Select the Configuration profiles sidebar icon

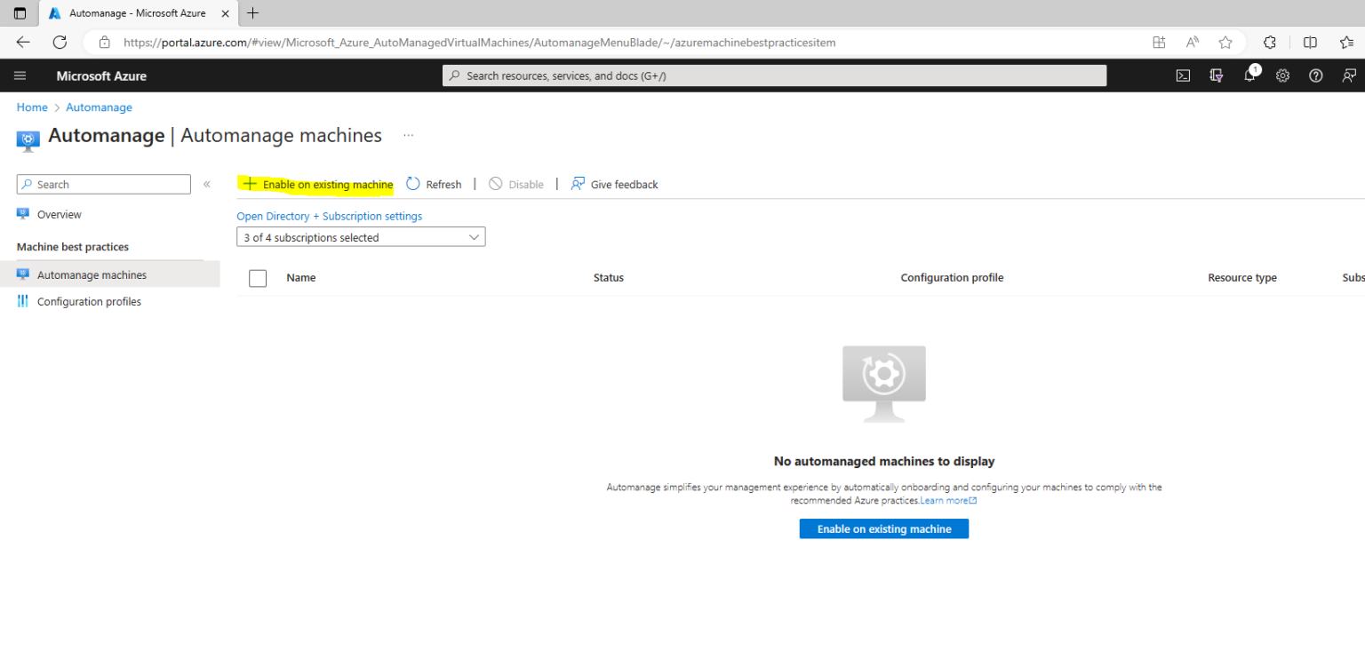[21, 301]
